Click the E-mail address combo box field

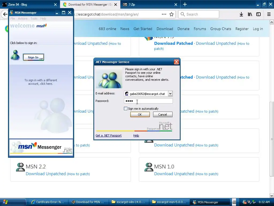pyautogui.click(x=148, y=94)
